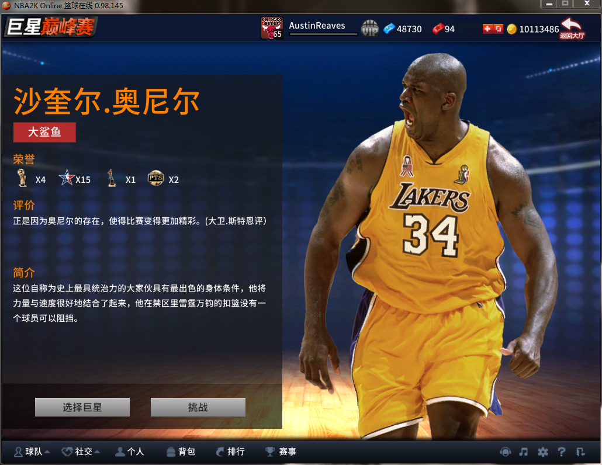Screen dimensions: 602x465
Task: Open the Chicago Bulls team avatar
Action: [272, 28]
